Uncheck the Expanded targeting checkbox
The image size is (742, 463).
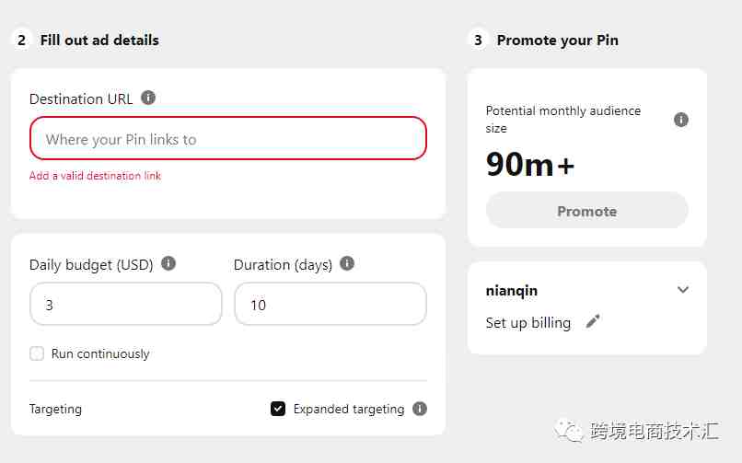[x=278, y=409]
